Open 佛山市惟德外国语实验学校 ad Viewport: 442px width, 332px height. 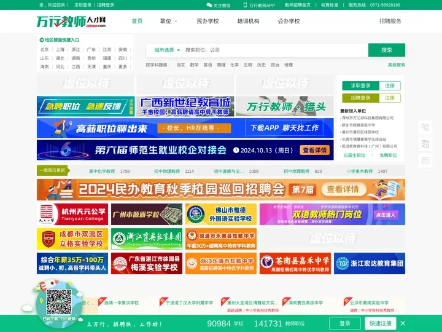point(221,215)
